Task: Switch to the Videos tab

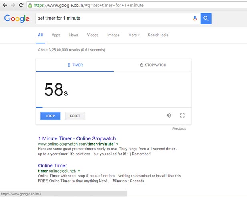Action: [92, 35]
